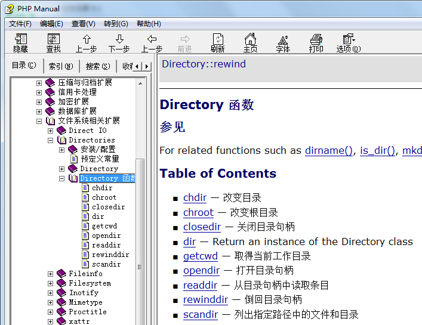422x325 pixels.
Task: Click the 前进 (Forward) toolbar icon
Action: pos(185,42)
